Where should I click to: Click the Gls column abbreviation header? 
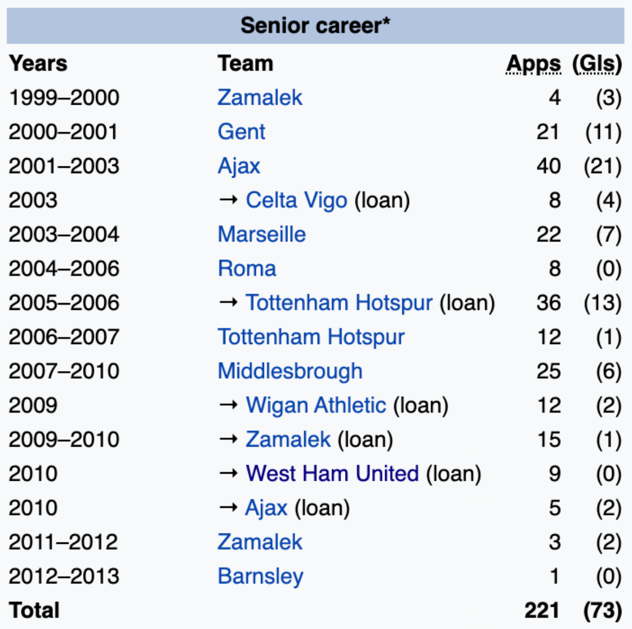(597, 64)
